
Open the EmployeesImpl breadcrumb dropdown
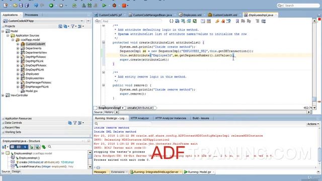click(123, 108)
